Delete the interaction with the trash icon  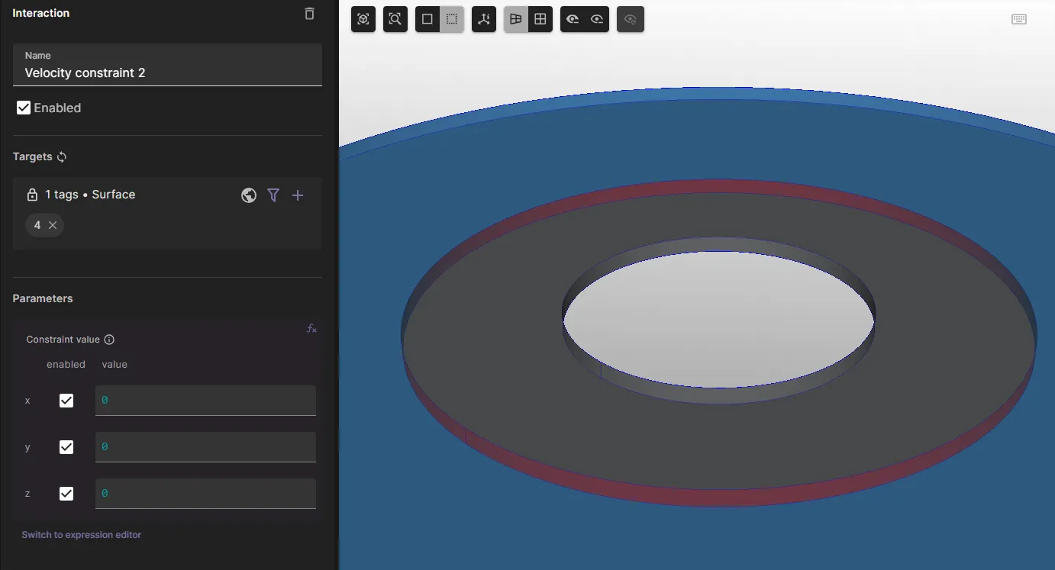(x=309, y=14)
